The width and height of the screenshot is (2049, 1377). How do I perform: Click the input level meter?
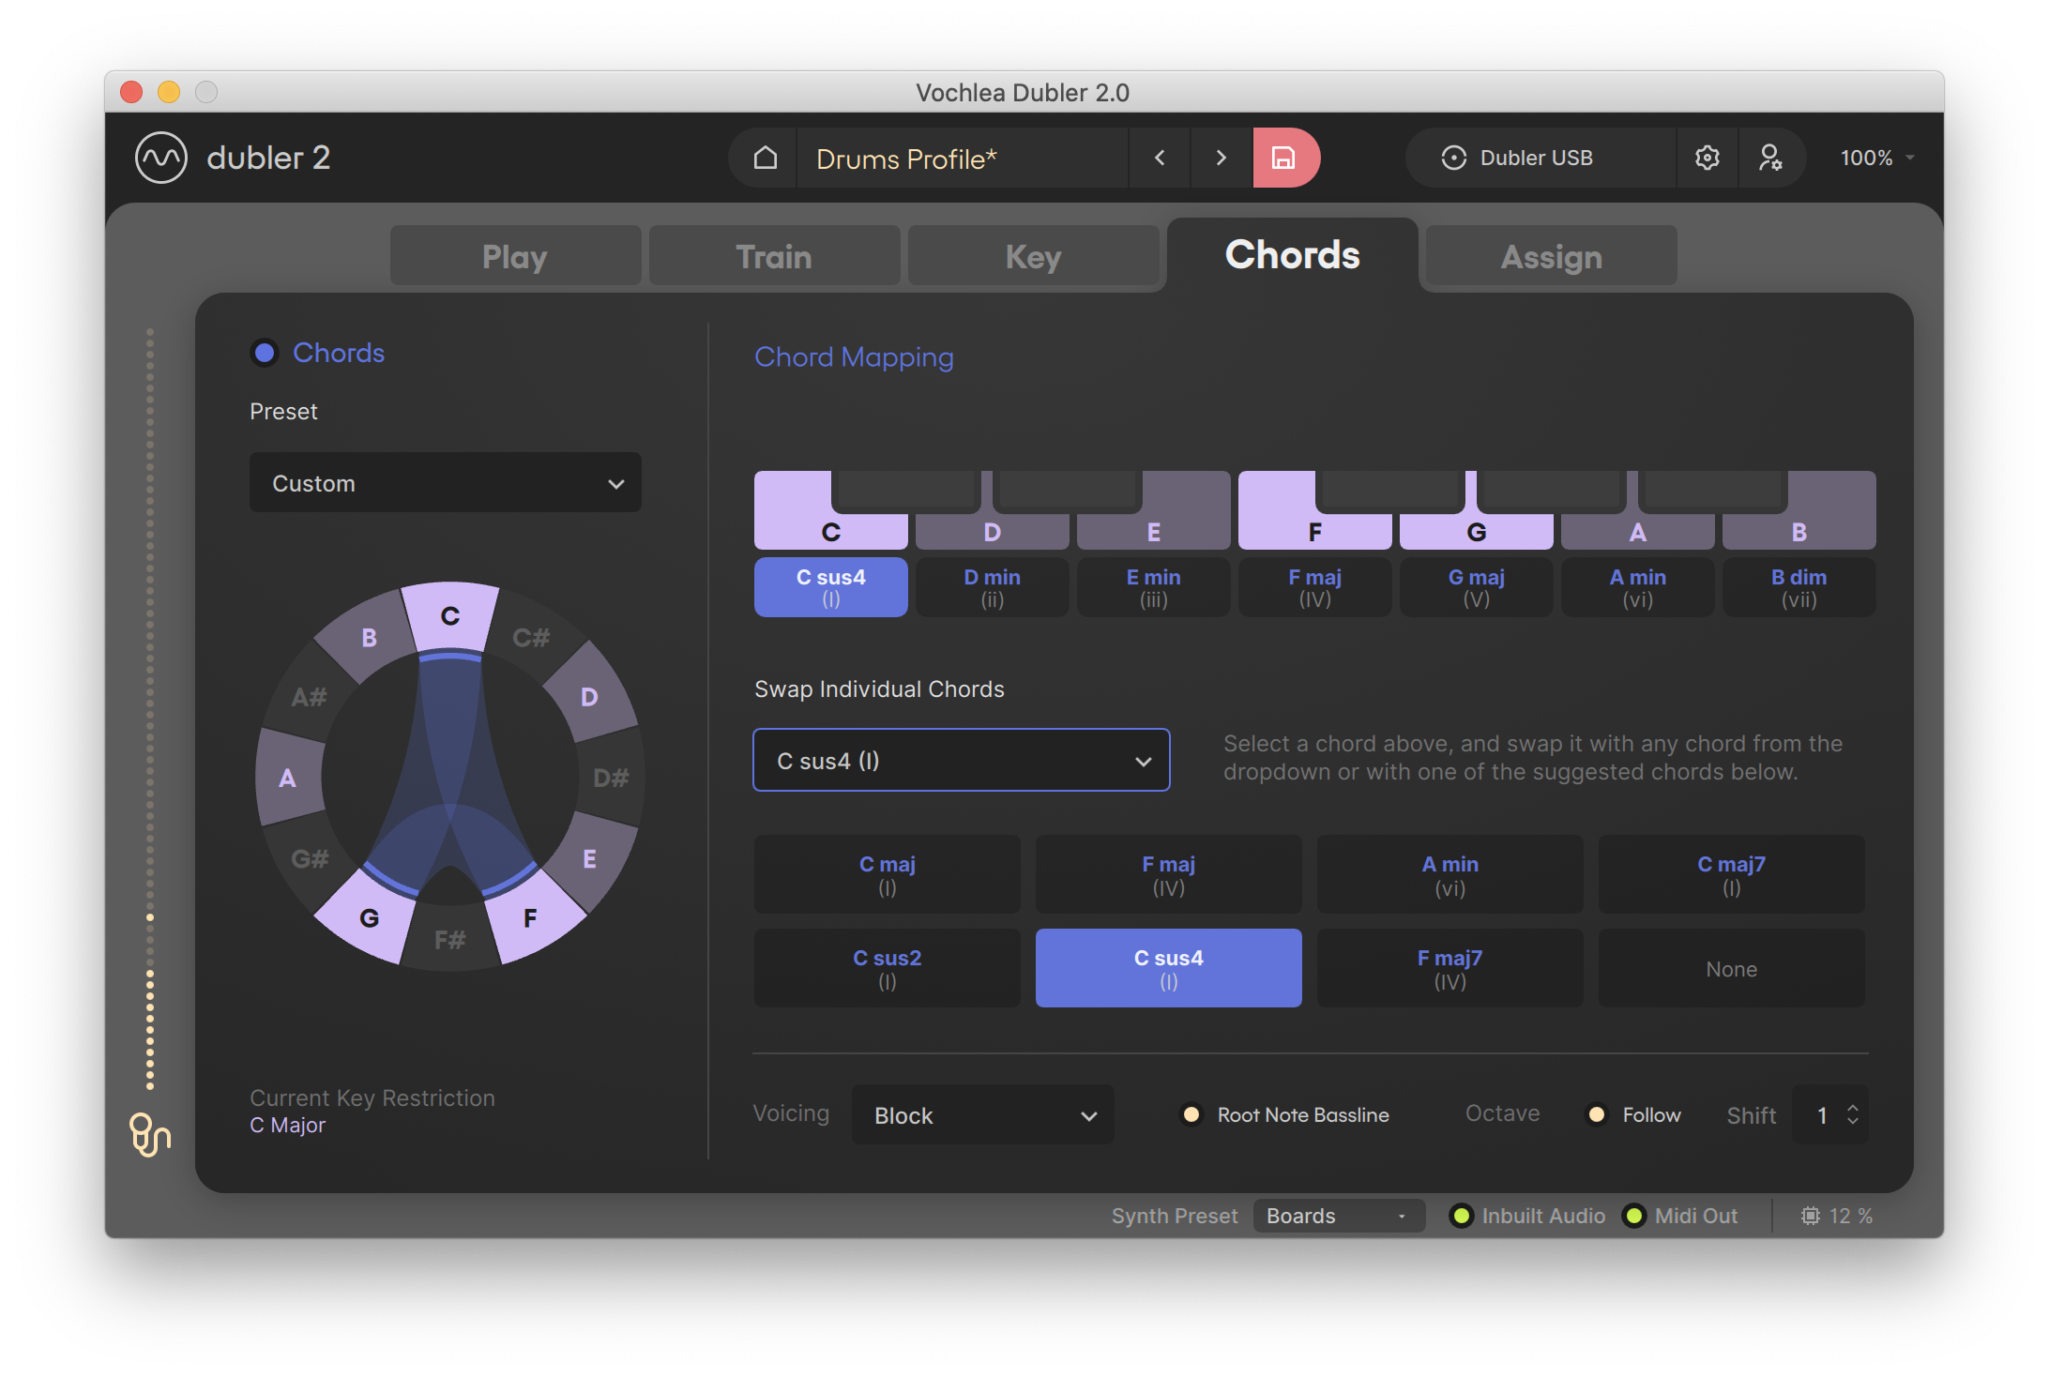150,708
